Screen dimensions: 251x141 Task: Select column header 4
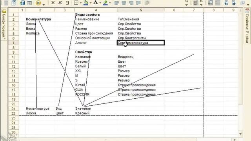[96, 10]
